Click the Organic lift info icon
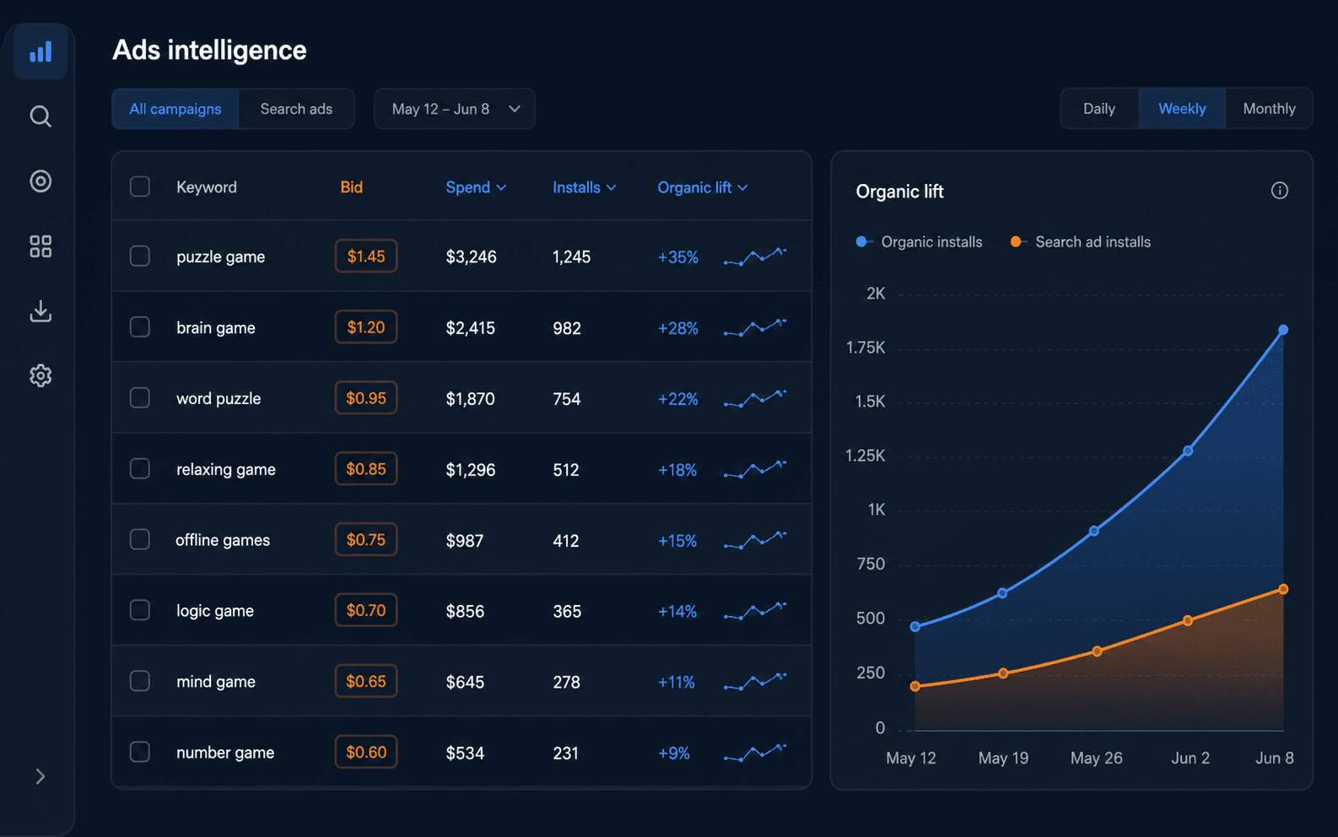The height and width of the screenshot is (837, 1338). coord(1280,191)
